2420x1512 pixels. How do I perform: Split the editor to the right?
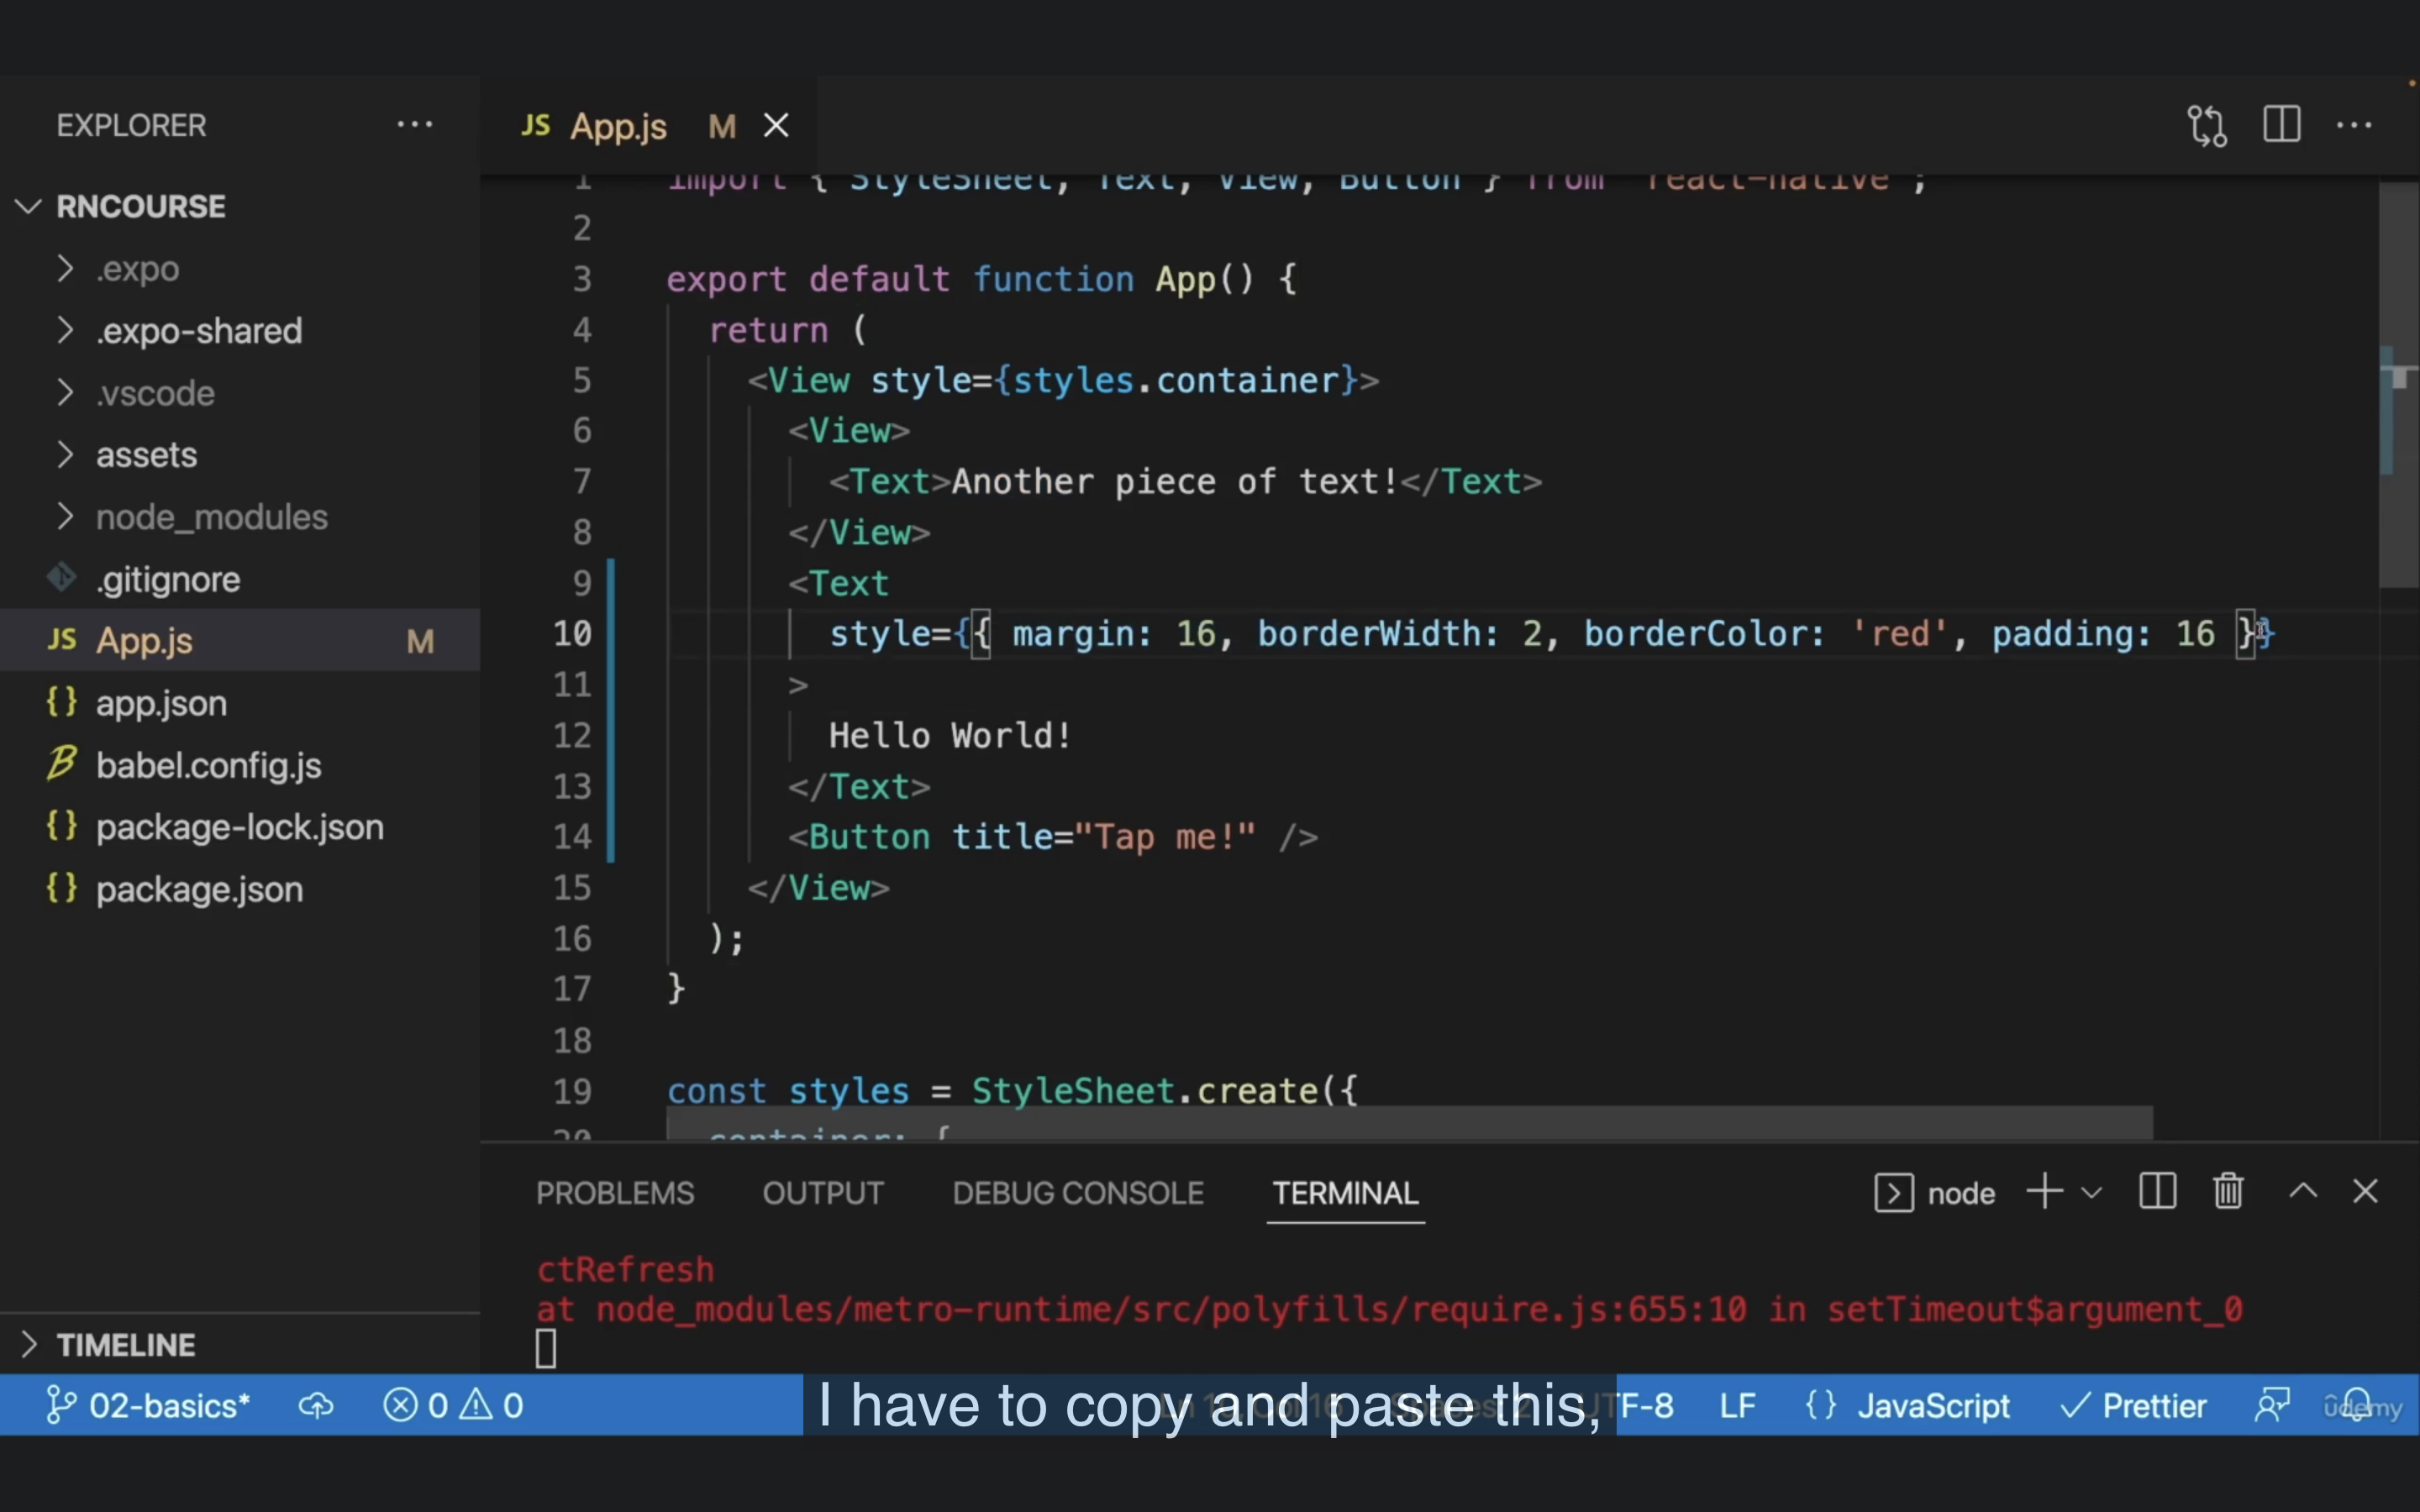(2282, 125)
